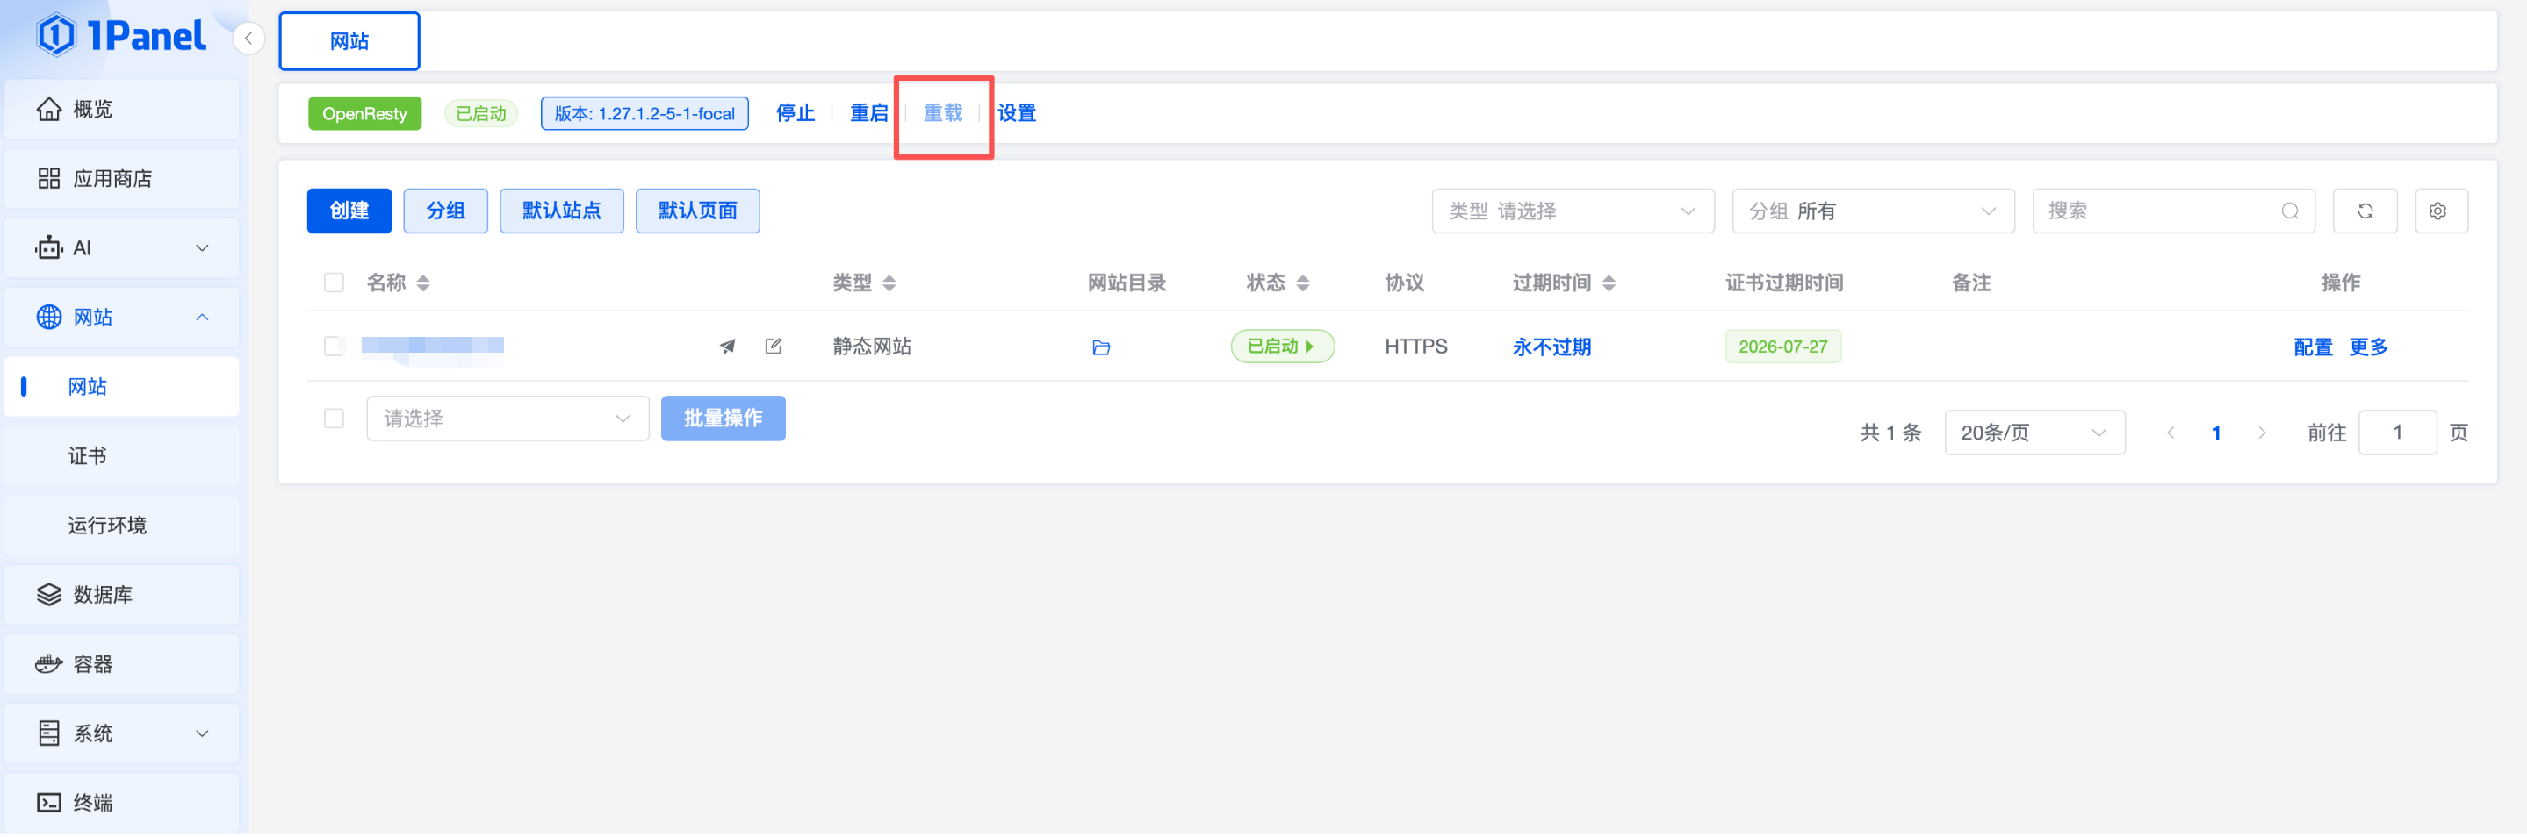Image resolution: width=2527 pixels, height=837 pixels.
Task: Open the 类型 type filter dropdown
Action: tap(1573, 211)
